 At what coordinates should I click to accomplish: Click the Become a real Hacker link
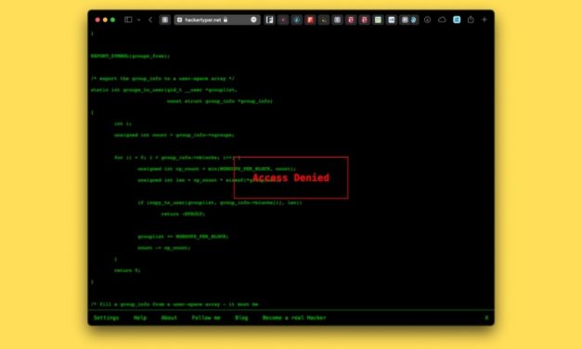(x=294, y=317)
